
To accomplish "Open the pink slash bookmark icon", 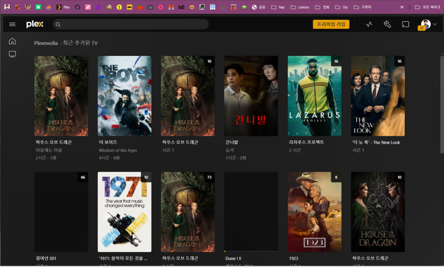I will point(88,7).
